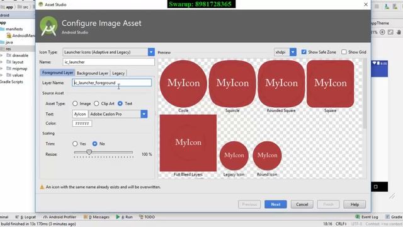Switch to the Foreground Layer tab
Image resolution: width=403 pixels, height=227 pixels.
pos(57,73)
